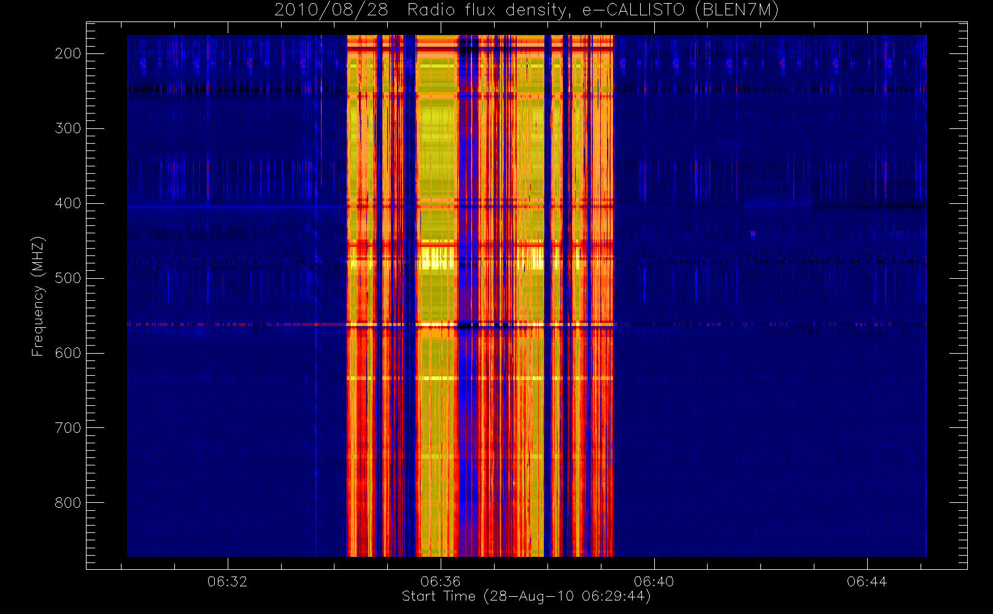993x614 pixels.
Task: Click the 06:44 time tick label
Action: pos(867,581)
